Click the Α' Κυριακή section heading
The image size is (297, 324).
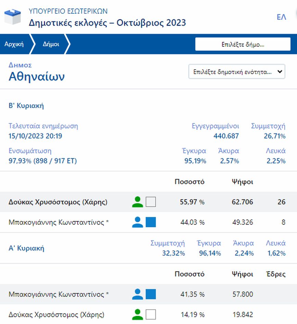point(26,248)
